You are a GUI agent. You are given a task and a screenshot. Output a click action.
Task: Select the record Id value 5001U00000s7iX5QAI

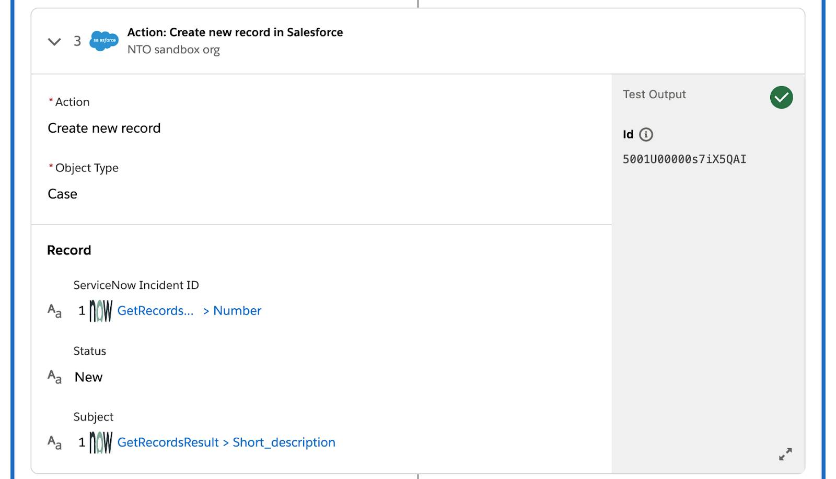click(x=684, y=159)
